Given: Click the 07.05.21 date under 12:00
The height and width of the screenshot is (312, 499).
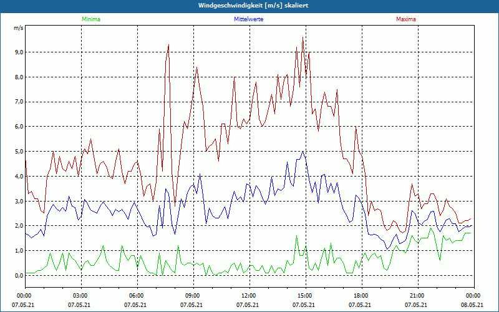Looking at the screenshot, I should (247, 305).
